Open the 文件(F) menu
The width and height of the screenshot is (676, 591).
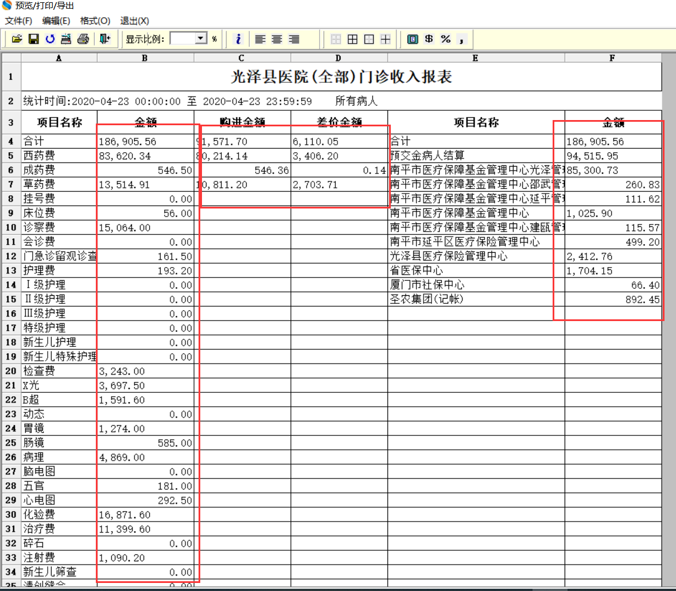point(18,21)
